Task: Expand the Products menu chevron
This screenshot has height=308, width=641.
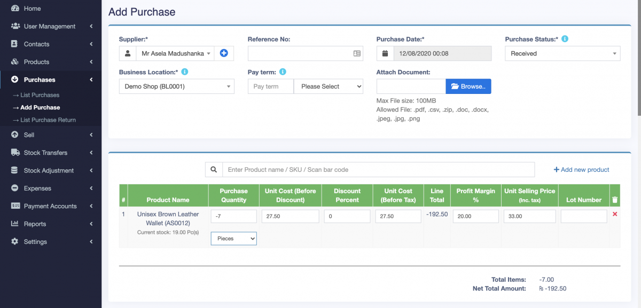Action: (x=91, y=62)
